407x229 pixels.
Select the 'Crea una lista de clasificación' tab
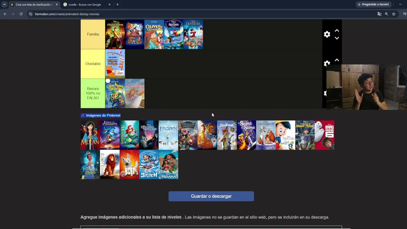34,4
